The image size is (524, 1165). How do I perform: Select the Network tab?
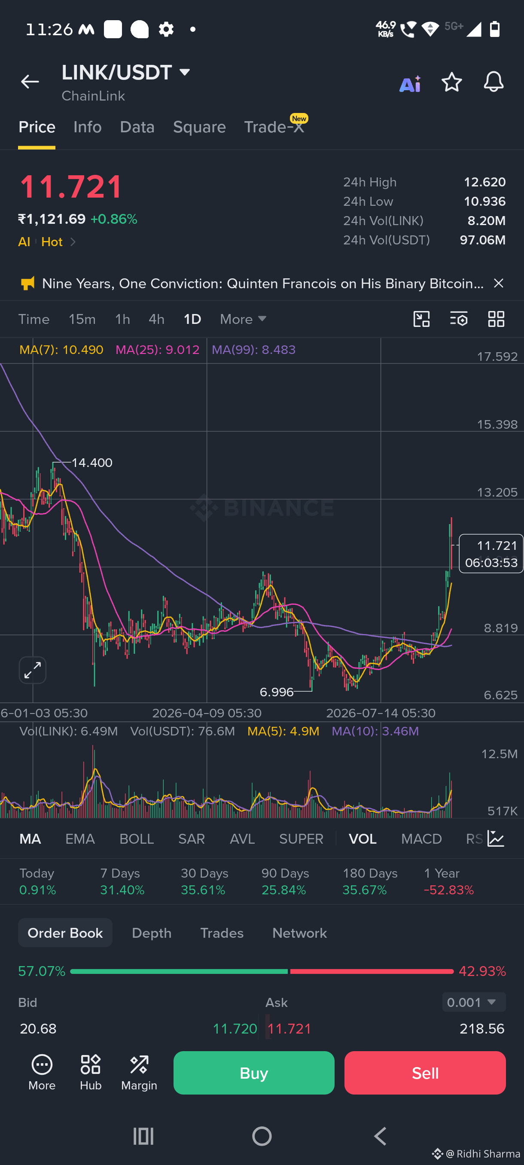pos(299,933)
